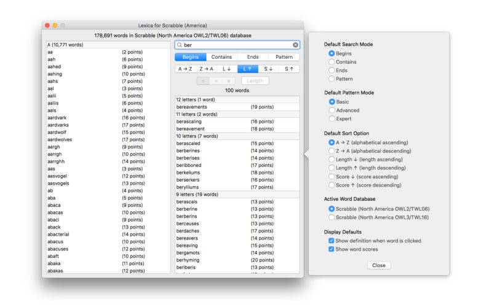Select Score ↑ score descending default sort
The width and height of the screenshot is (492, 307).
331,185
